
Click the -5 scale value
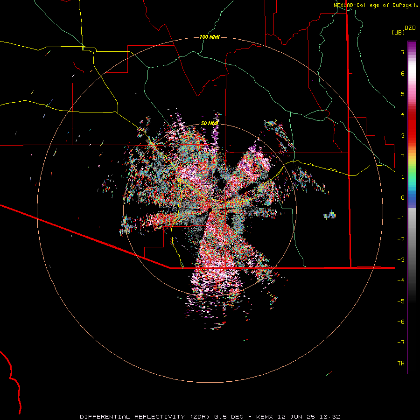[401, 301]
